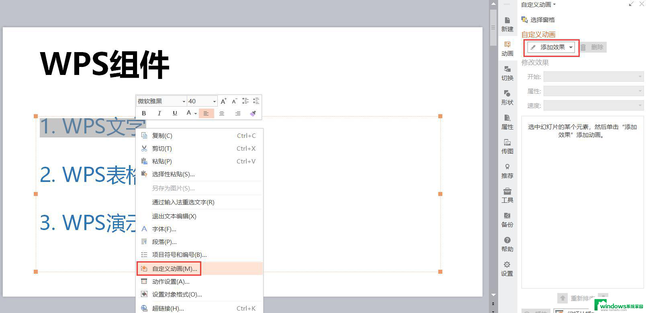
Task: Open the 速度 speed dropdown
Action: tap(593, 105)
